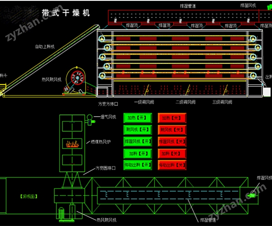The height and width of the screenshot is (226, 272).
Task: Click the 排湿管道 label above the red duct
Action: 188,6
